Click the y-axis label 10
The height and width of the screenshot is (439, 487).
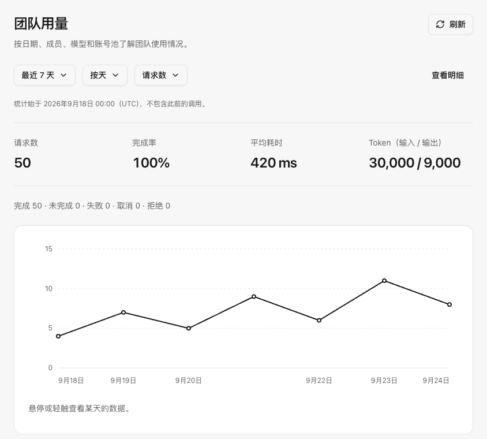click(48, 288)
